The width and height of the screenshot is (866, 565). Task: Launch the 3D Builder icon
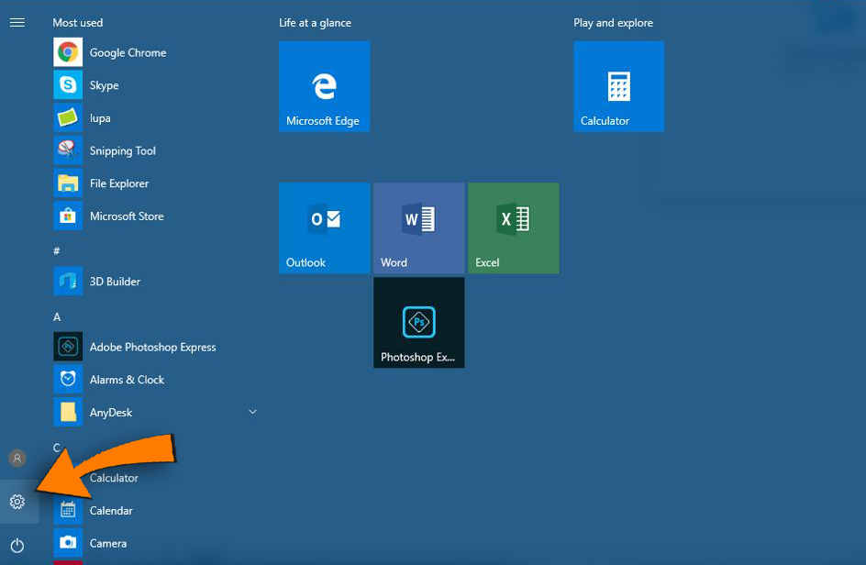tap(68, 281)
